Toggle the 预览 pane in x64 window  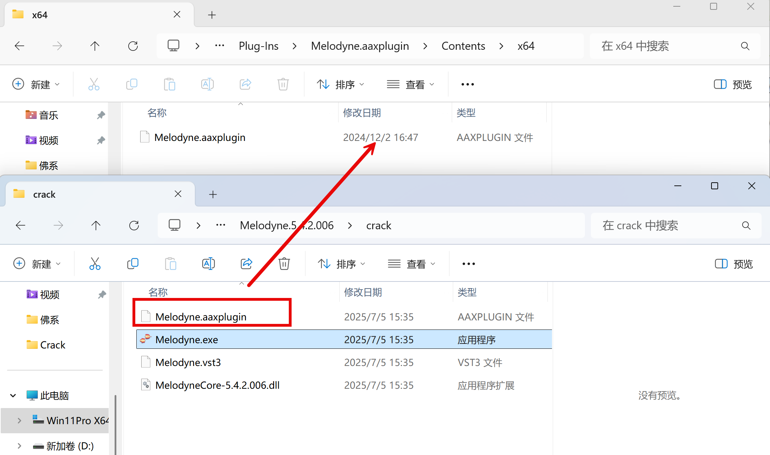click(x=732, y=84)
